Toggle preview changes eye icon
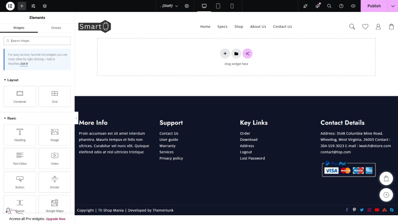 click(x=353, y=6)
